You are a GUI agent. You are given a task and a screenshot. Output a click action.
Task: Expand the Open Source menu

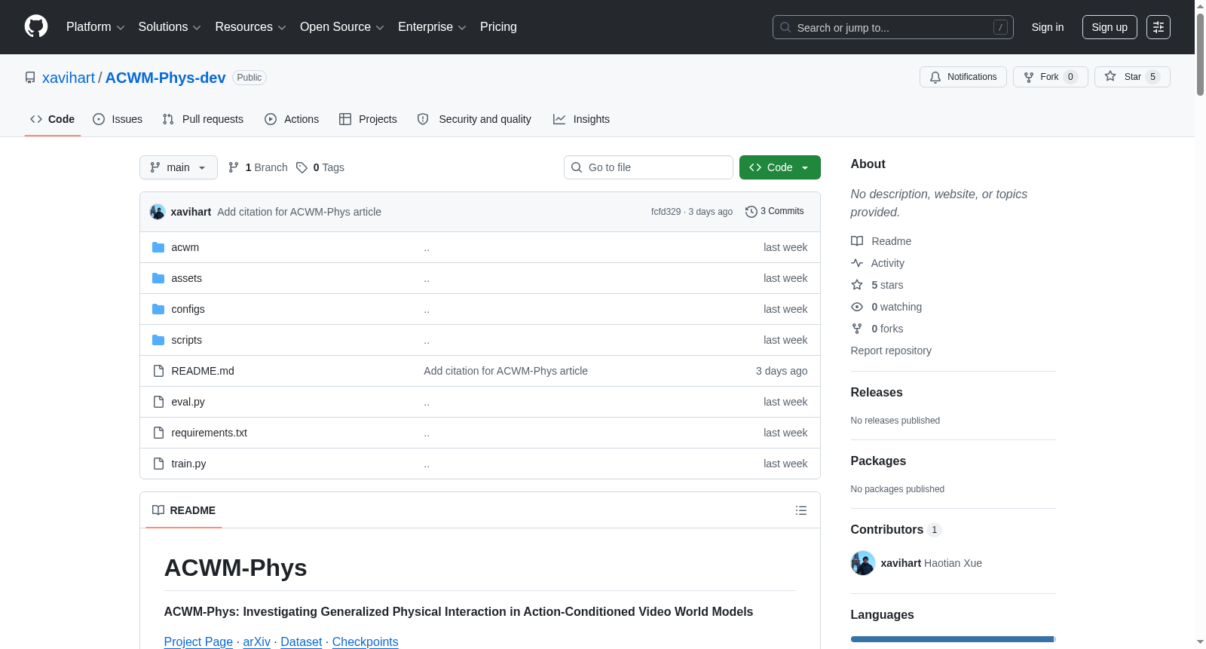pos(342,27)
